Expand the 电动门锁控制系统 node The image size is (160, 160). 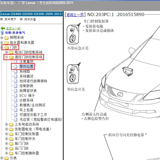[x=6, y=52]
